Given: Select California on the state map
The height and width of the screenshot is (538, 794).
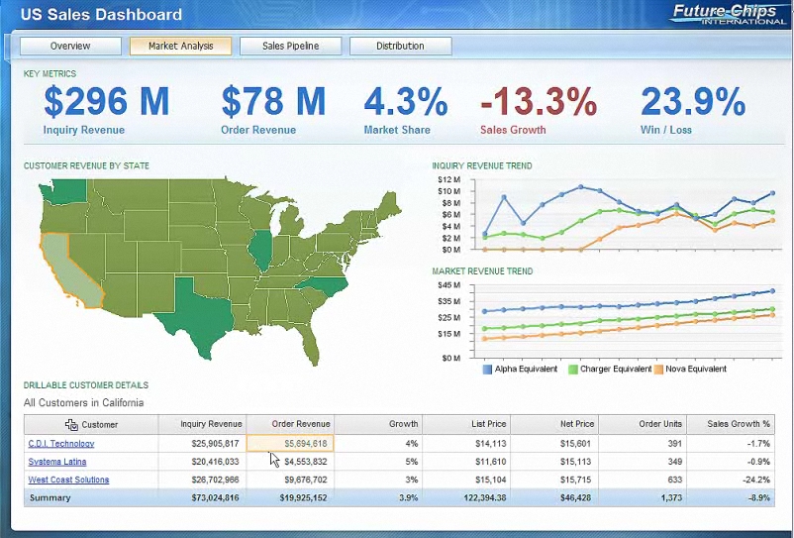Looking at the screenshot, I should 71,271.
